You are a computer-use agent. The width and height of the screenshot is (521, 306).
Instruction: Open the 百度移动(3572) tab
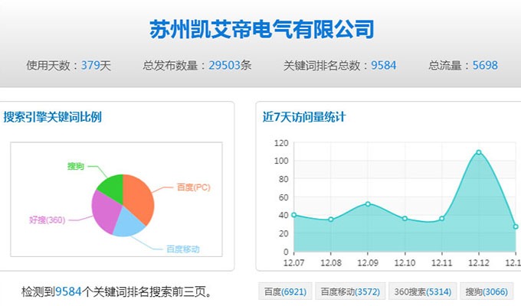pos(350,291)
